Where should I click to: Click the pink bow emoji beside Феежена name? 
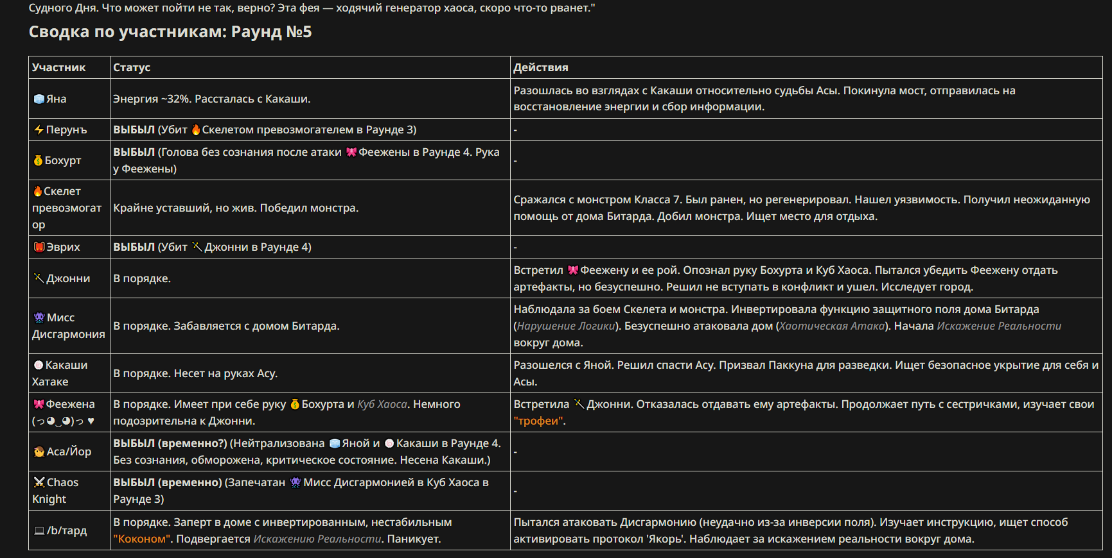click(39, 404)
